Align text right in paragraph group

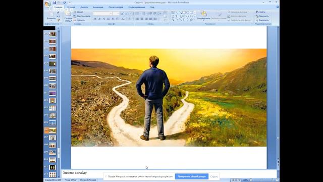pos(146,19)
